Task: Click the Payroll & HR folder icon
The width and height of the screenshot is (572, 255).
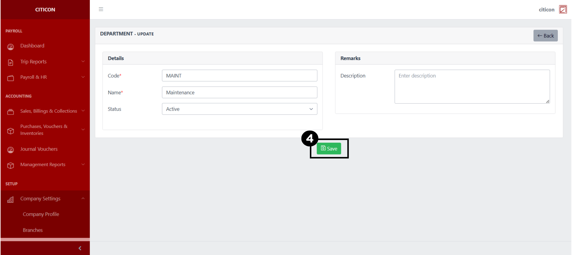Action: (11, 78)
